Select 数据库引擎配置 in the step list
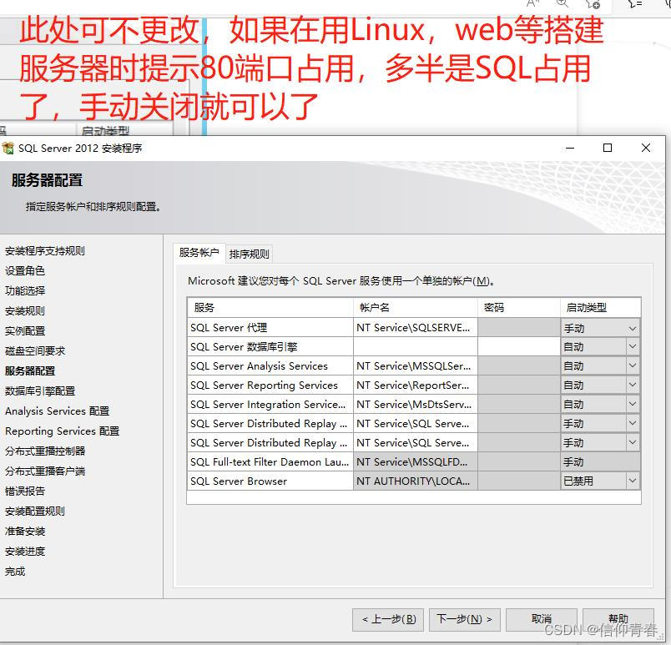This screenshot has height=645, width=671. point(40,391)
